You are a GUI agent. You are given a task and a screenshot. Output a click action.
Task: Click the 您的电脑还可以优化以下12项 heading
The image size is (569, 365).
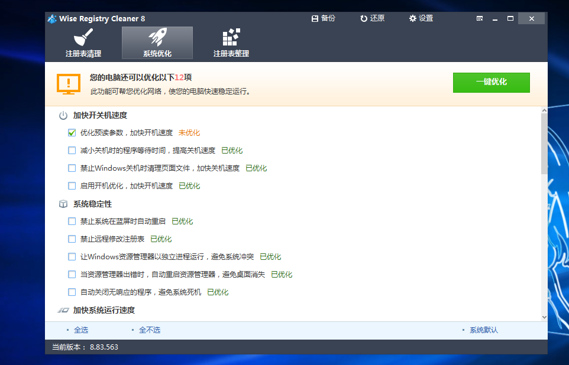click(141, 77)
